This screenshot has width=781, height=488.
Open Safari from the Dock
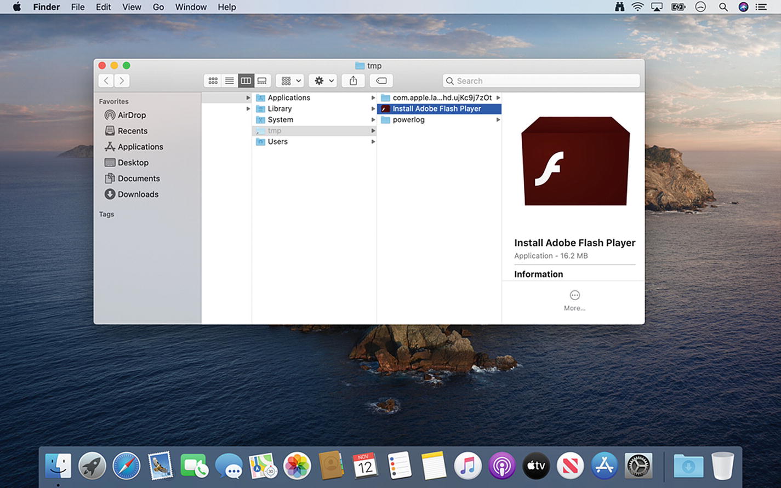click(126, 466)
